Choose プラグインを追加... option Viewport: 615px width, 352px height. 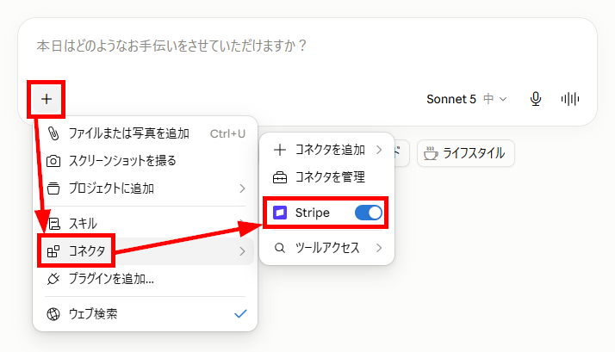[145, 279]
